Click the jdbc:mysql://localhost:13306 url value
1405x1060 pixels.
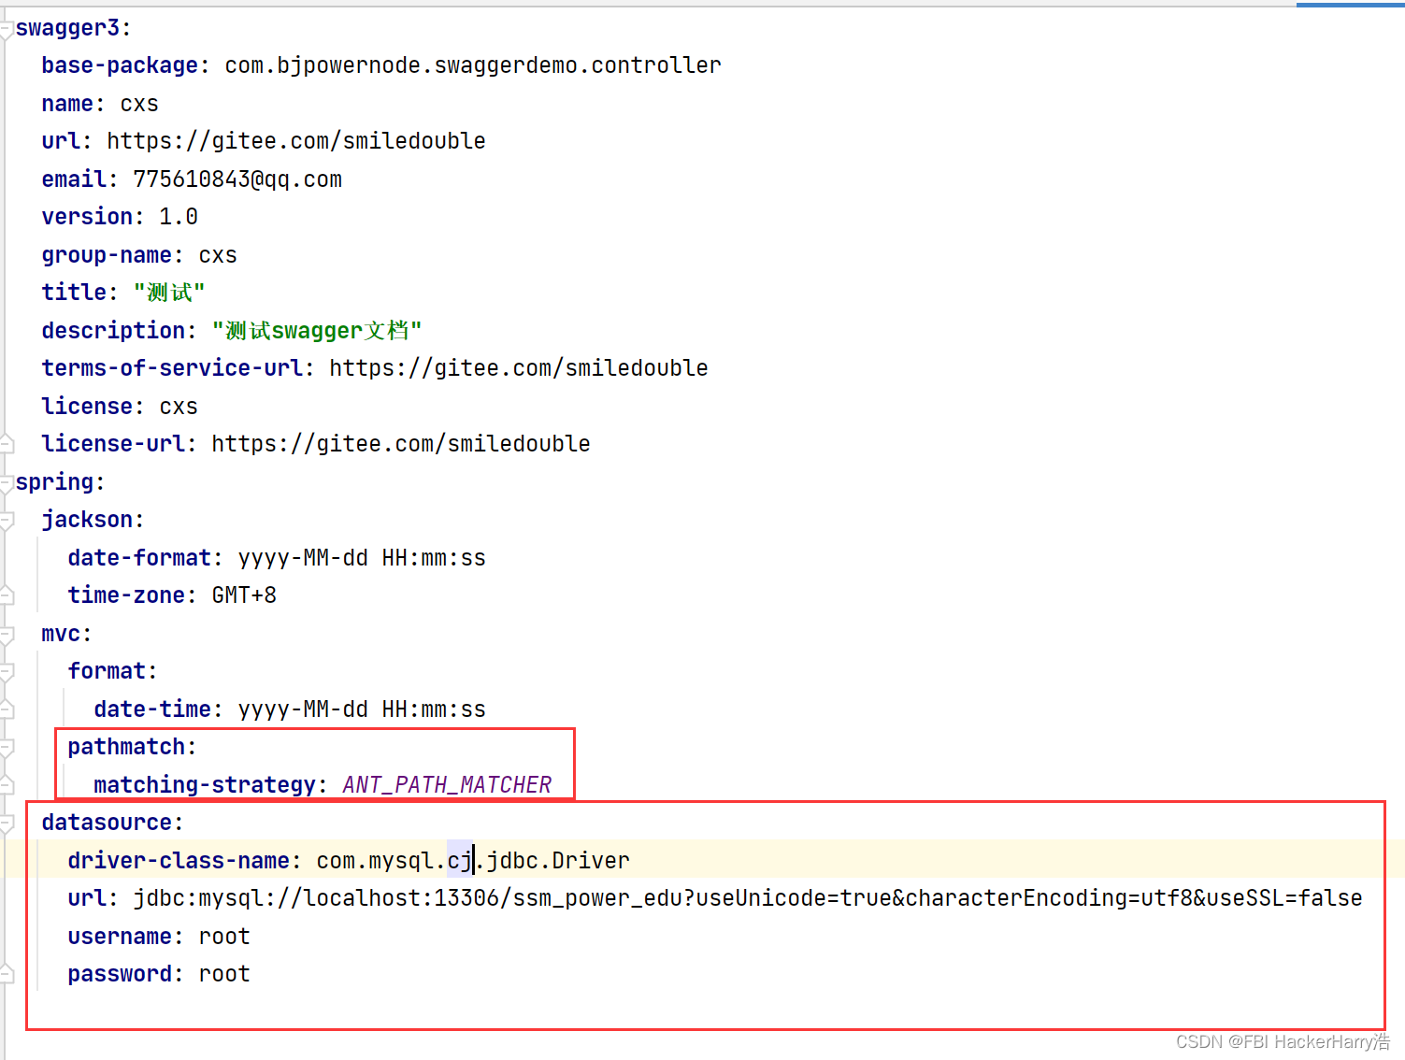[x=748, y=898]
